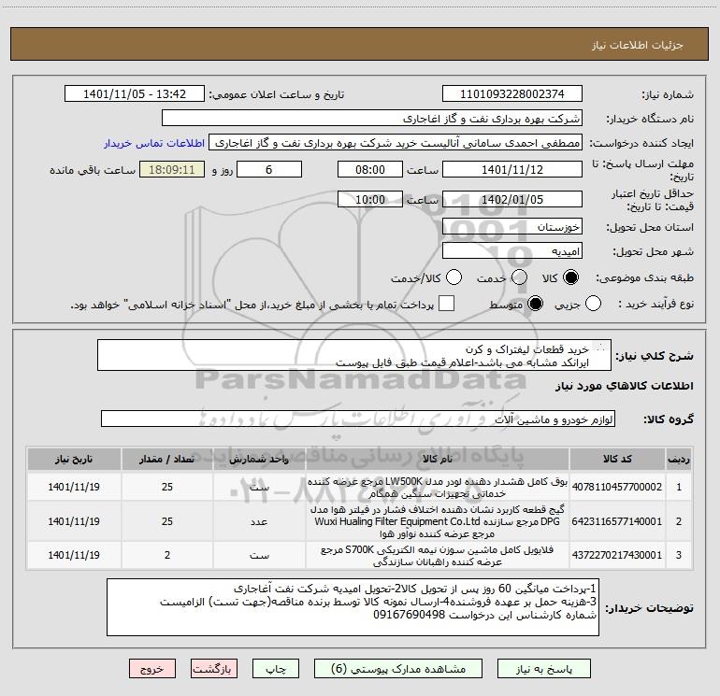Click the واحد شمارش column header
This screenshot has width=720, height=696.
point(259,460)
